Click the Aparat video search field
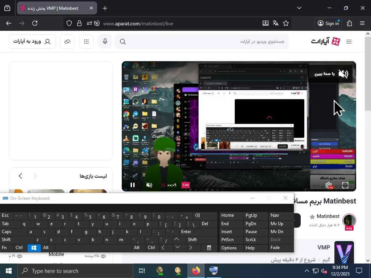This screenshot has width=371, height=278. [x=201, y=42]
